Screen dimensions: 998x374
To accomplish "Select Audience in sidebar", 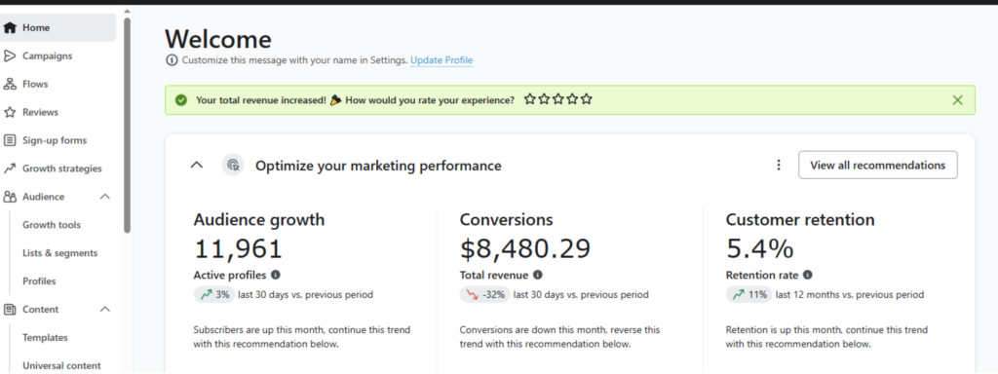I will 43,197.
